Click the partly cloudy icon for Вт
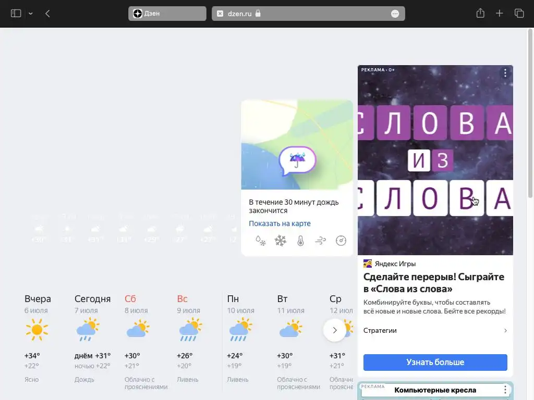Viewport: 534px width, 400px height. (290, 329)
